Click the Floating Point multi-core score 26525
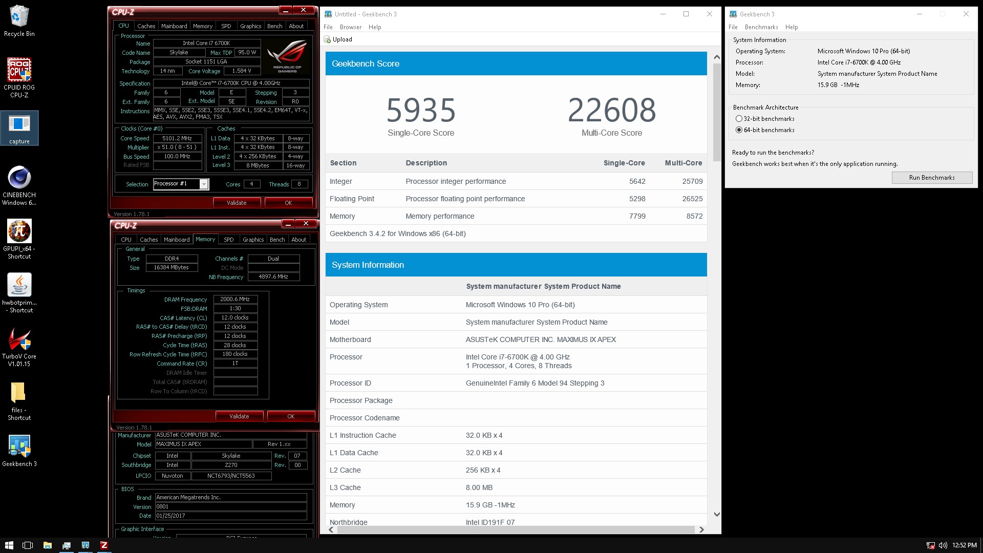 click(692, 199)
